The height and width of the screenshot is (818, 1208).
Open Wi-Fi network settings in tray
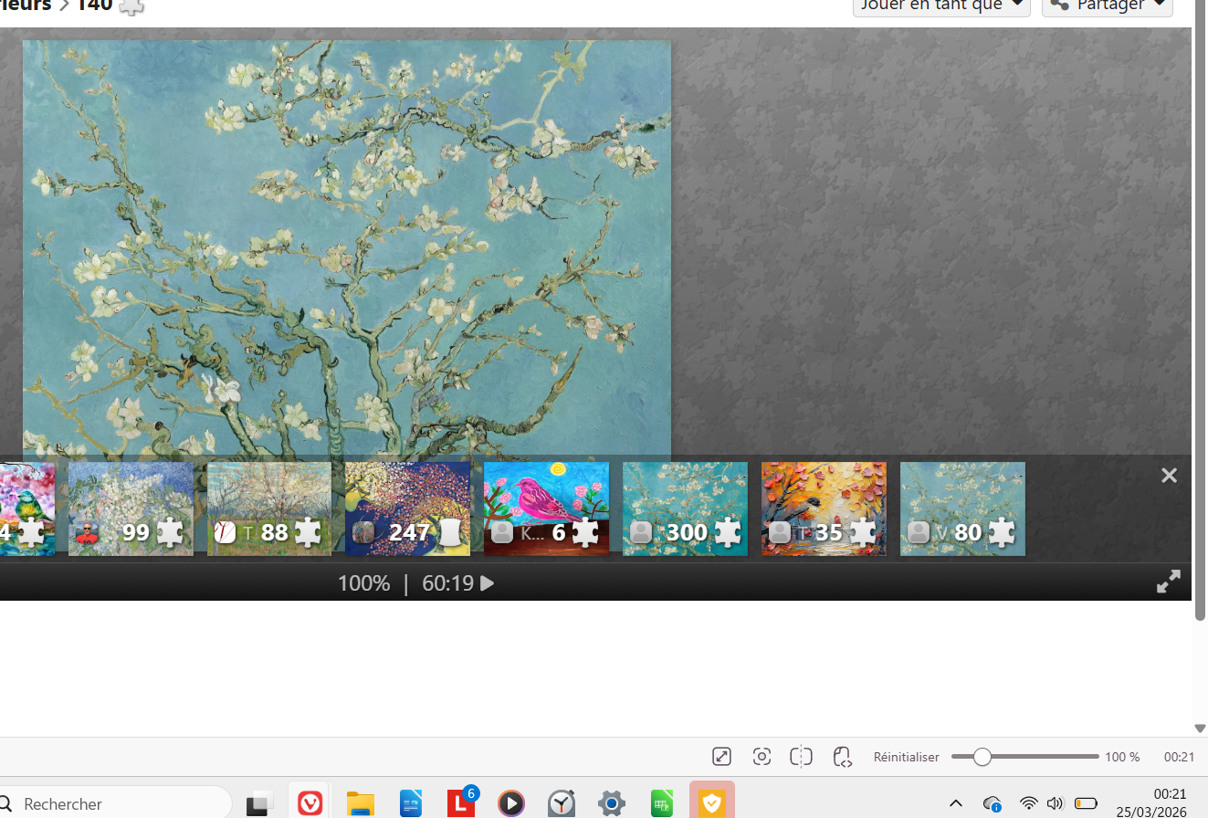pos(1029,803)
